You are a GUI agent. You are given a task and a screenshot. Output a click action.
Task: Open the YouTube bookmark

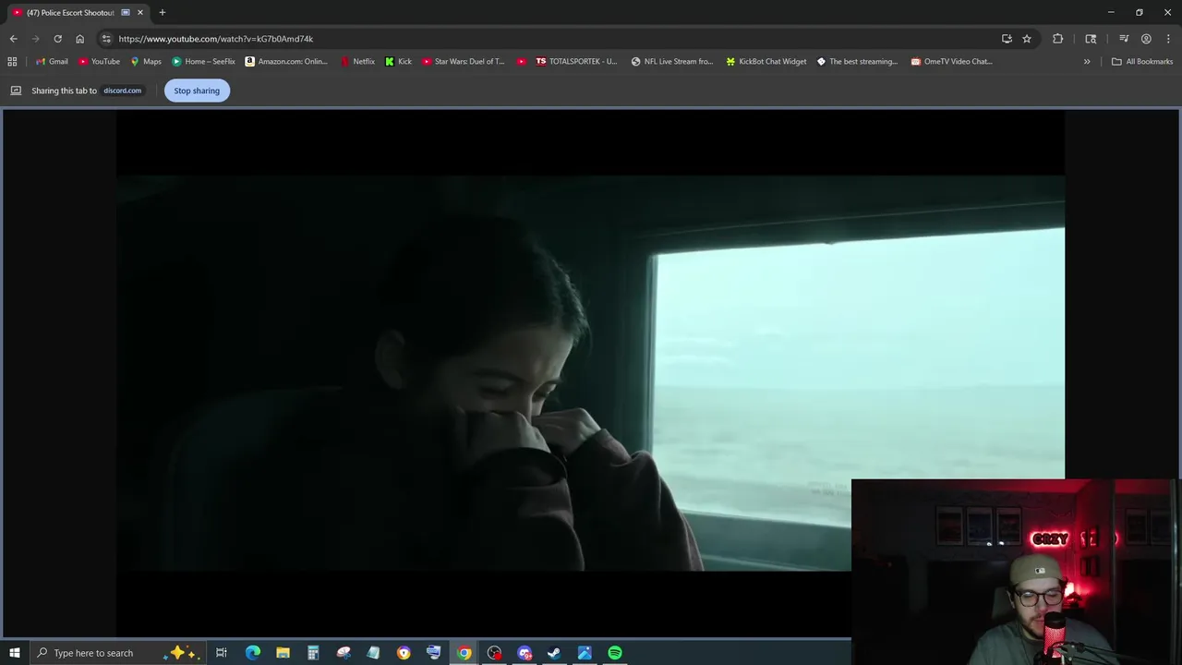(x=99, y=62)
